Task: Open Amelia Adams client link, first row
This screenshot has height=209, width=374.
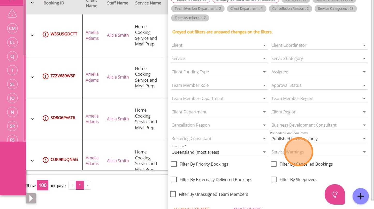Action: click(92, 35)
